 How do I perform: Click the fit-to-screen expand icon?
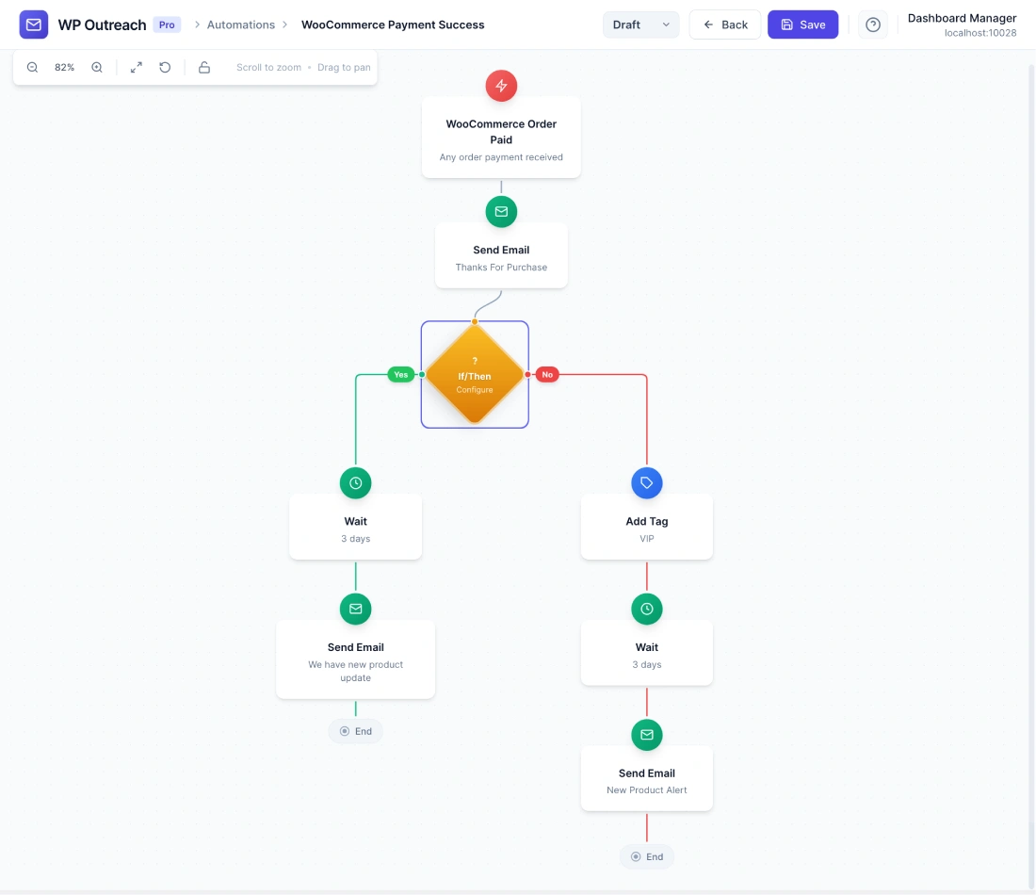pos(137,68)
